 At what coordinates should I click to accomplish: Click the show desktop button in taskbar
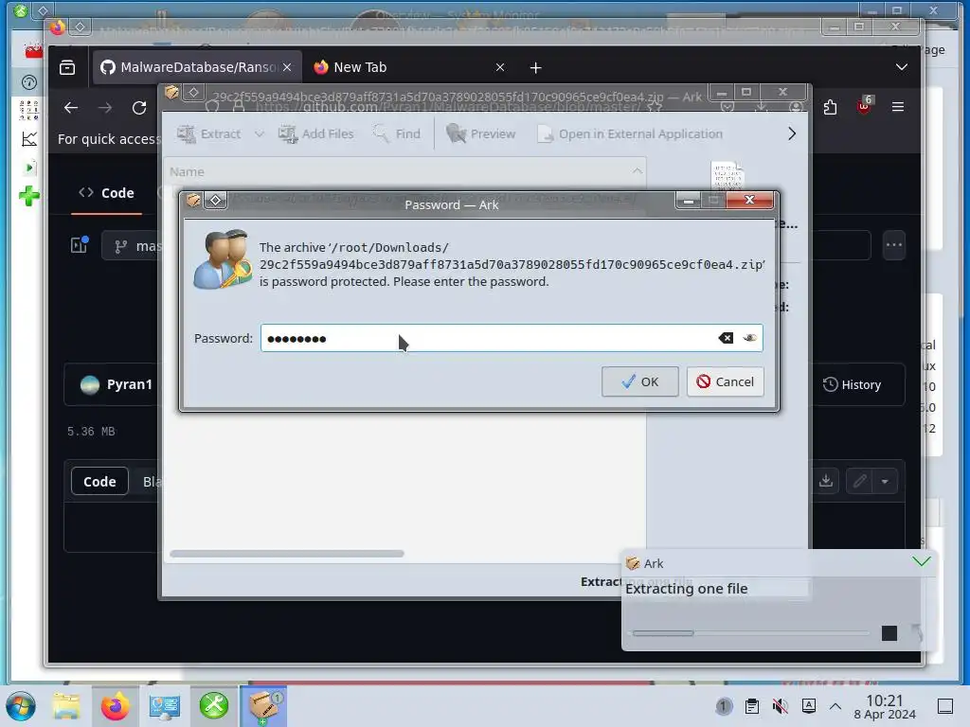pyautogui.click(x=945, y=706)
